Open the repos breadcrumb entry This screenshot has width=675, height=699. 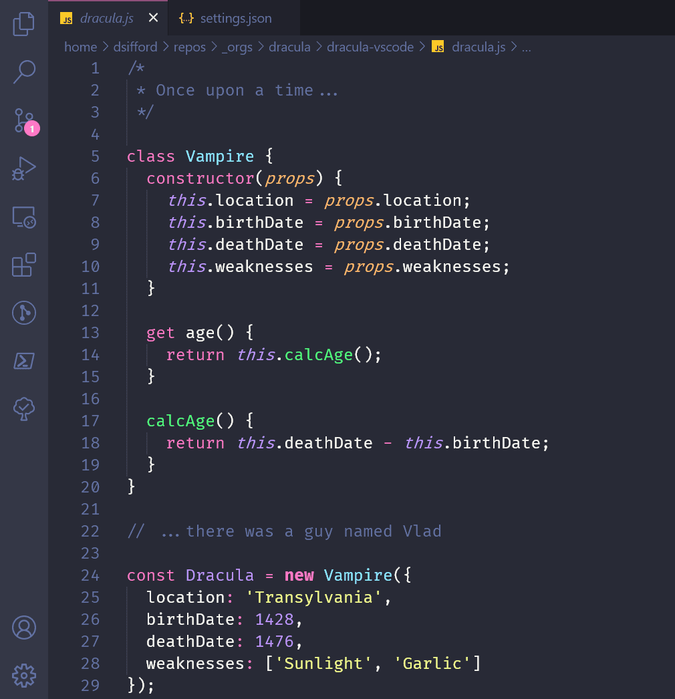pyautogui.click(x=190, y=47)
